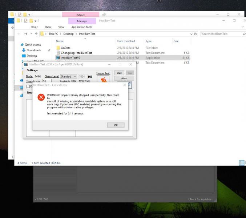Toggle the checkbox below Times to run
The width and height of the screenshot is (246, 218).
click(x=29, y=86)
